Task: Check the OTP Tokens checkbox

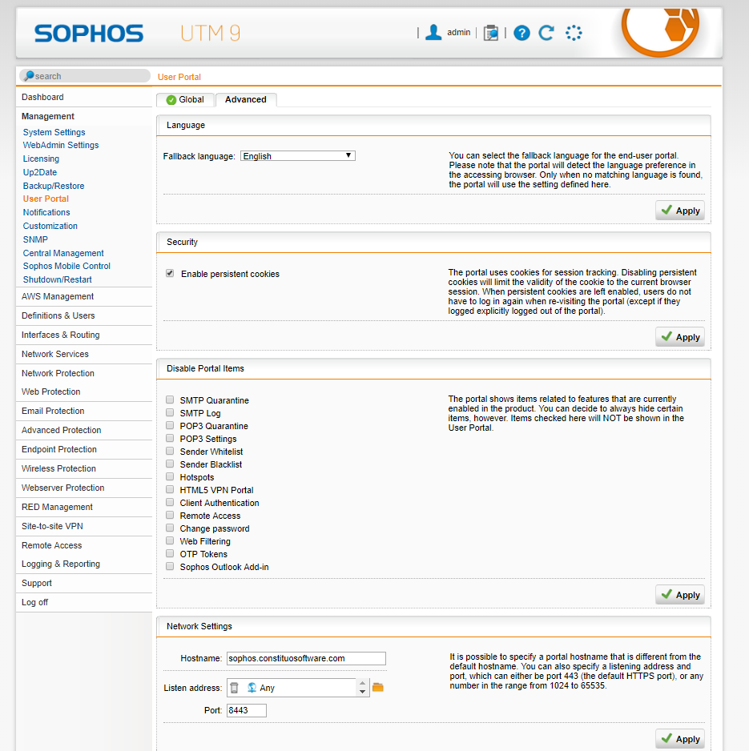Action: pyautogui.click(x=170, y=553)
